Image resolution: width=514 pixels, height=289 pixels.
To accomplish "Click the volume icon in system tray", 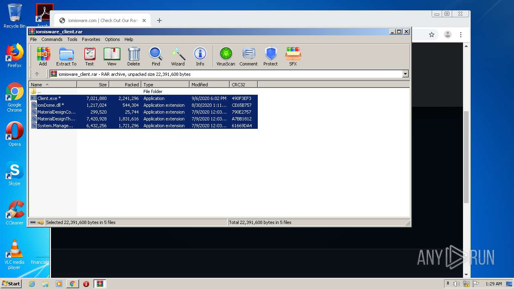I will click(457, 284).
